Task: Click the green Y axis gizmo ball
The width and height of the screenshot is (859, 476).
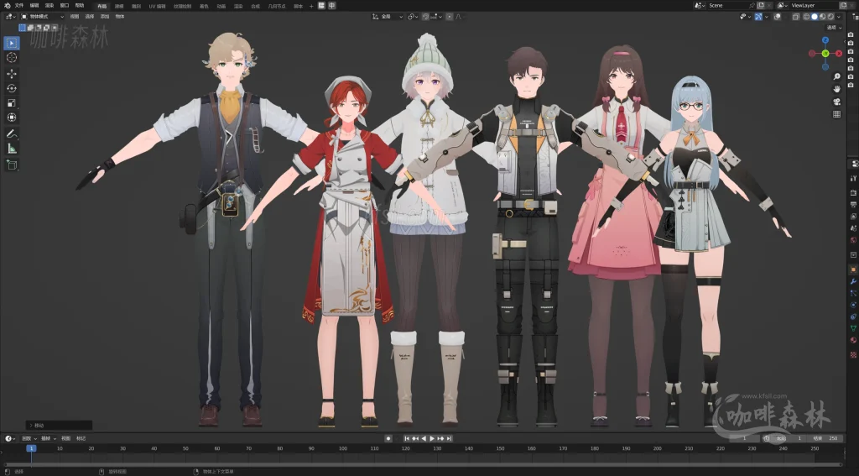Action: pyautogui.click(x=825, y=53)
